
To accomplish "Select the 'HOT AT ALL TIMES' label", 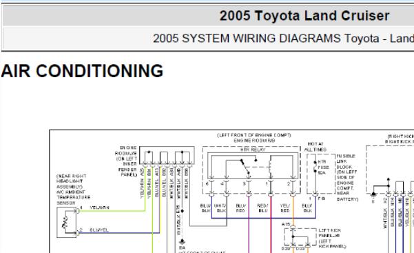I will pos(315,147).
